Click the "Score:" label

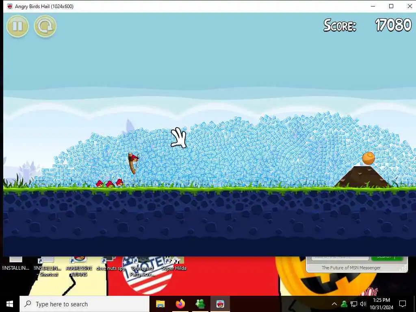point(340,26)
